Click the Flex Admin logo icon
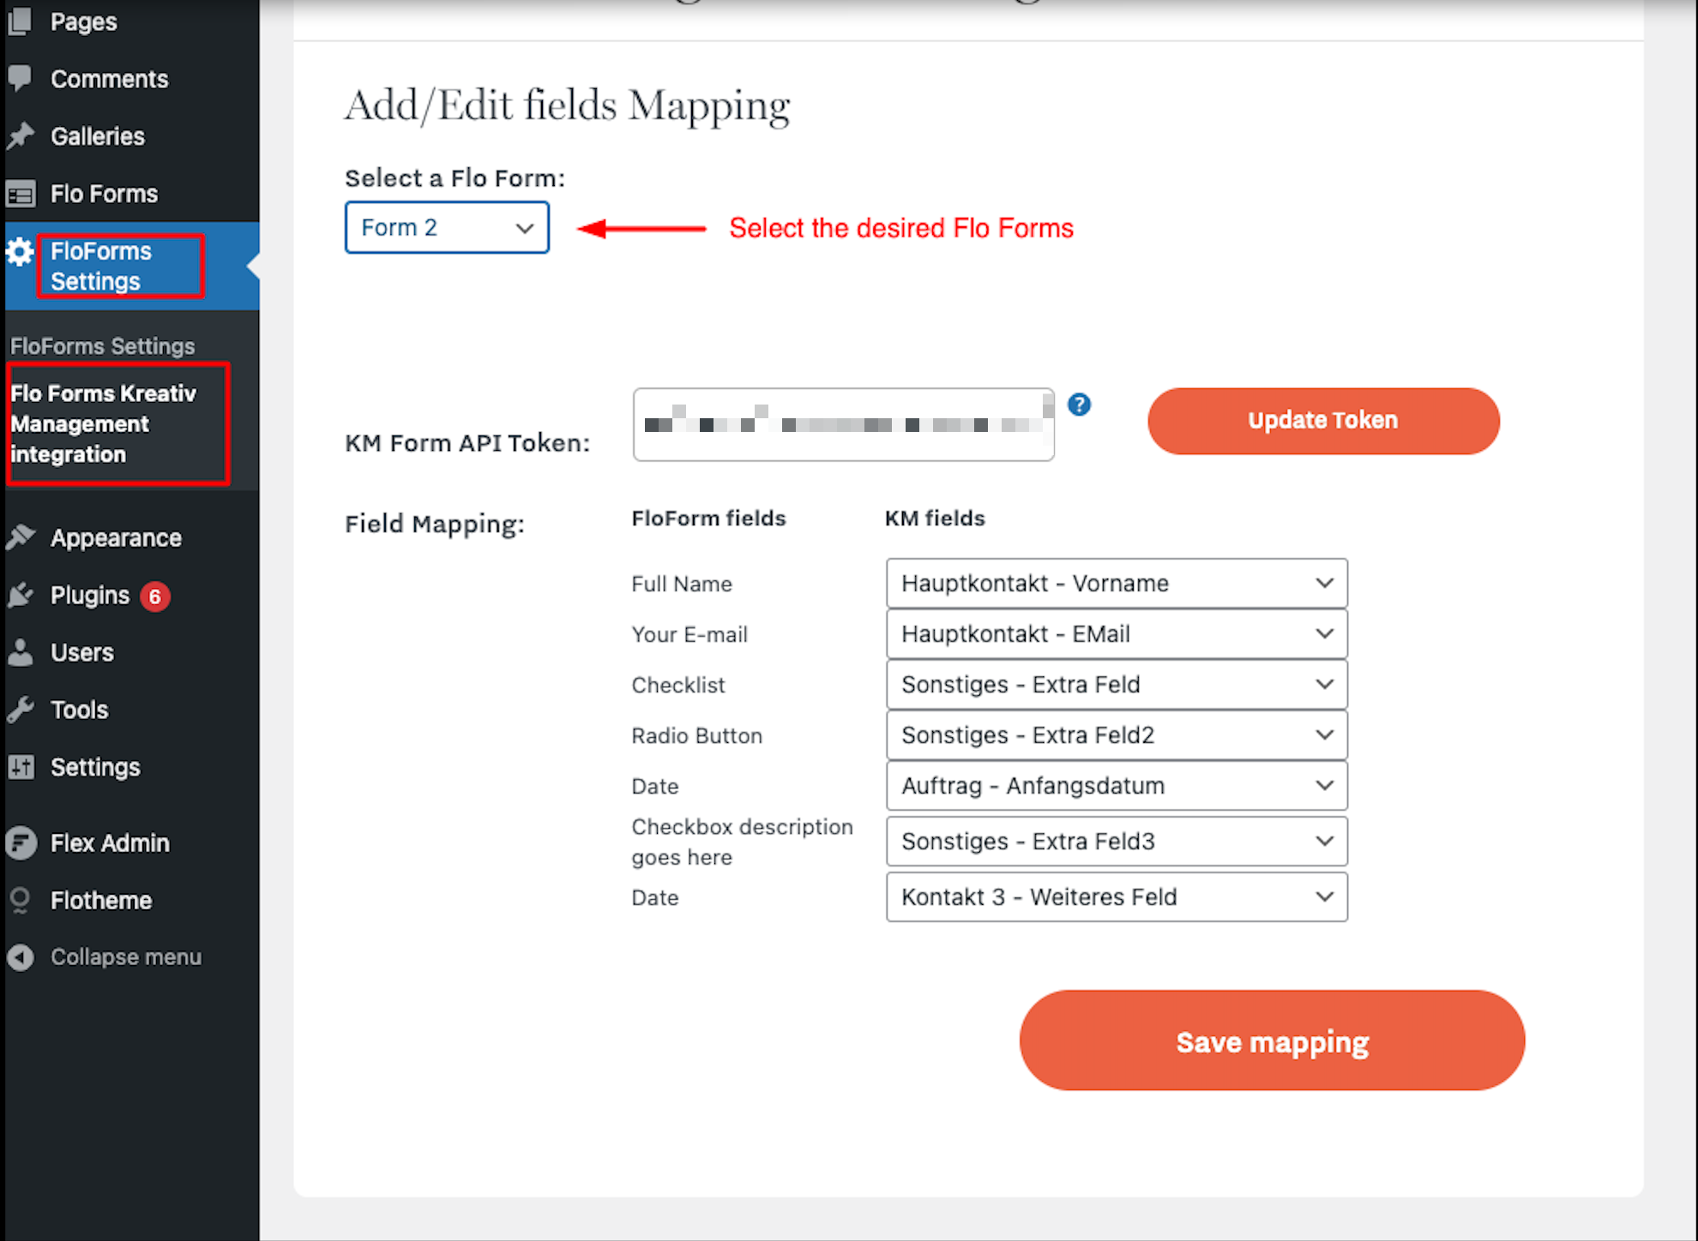Screen dimensions: 1698x1241 [20, 842]
